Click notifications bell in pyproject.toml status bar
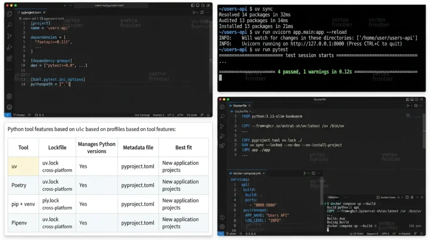Screen dimensions: 430x240 (208, 115)
